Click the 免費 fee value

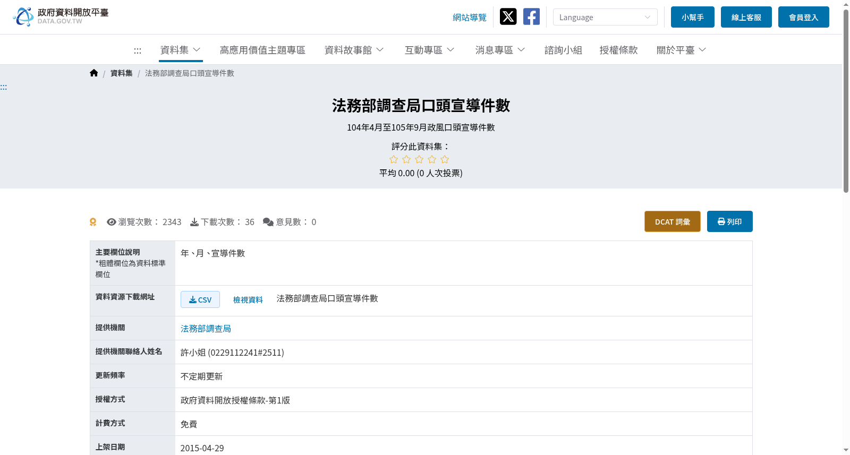click(x=189, y=424)
